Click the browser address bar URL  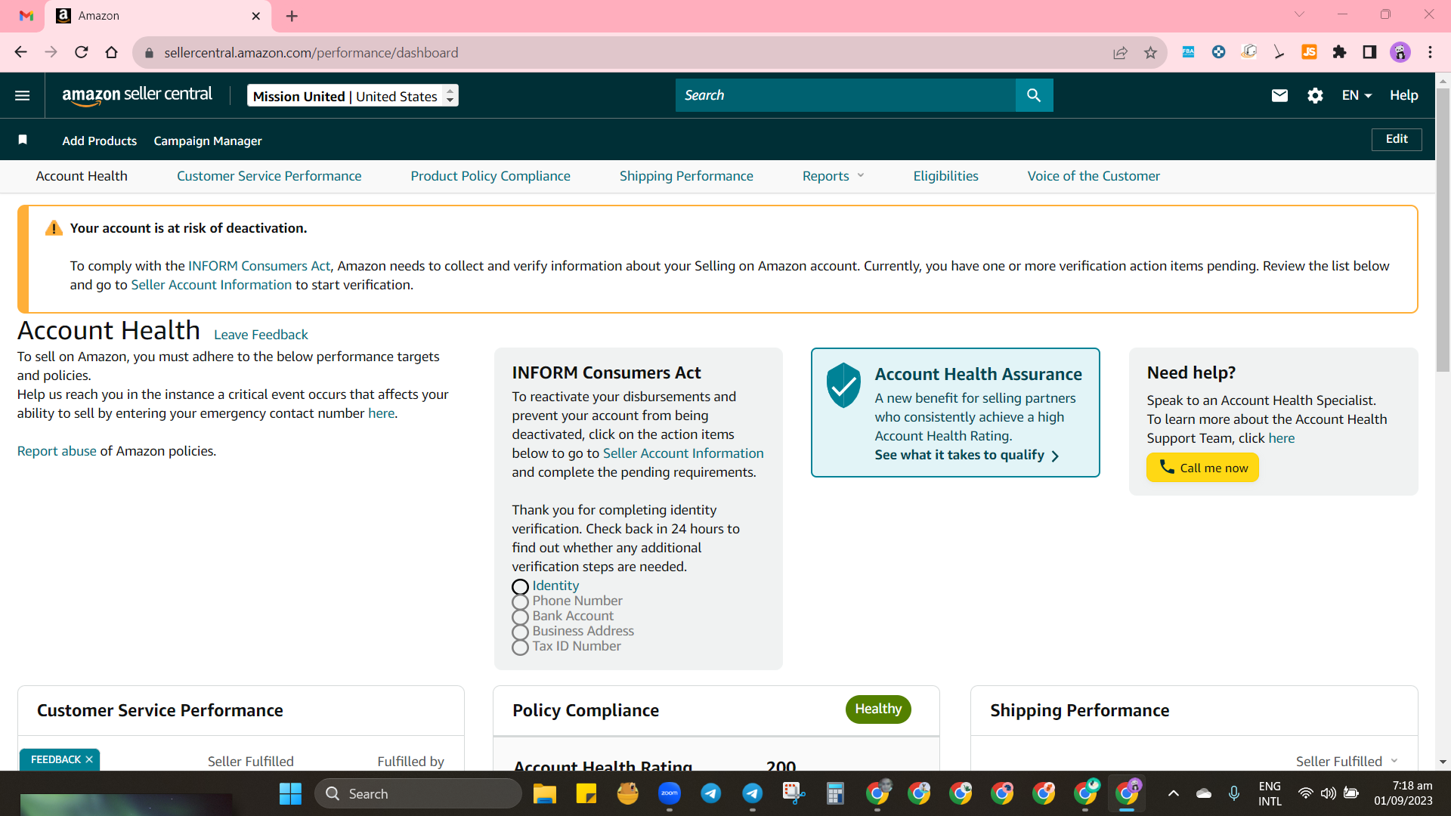coord(311,52)
